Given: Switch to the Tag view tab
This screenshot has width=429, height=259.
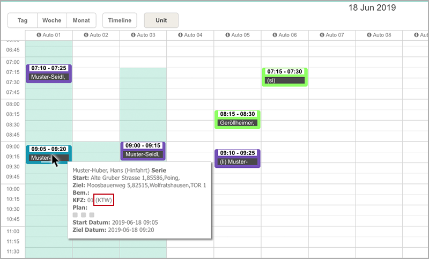Looking at the screenshot, I should click(23, 20).
